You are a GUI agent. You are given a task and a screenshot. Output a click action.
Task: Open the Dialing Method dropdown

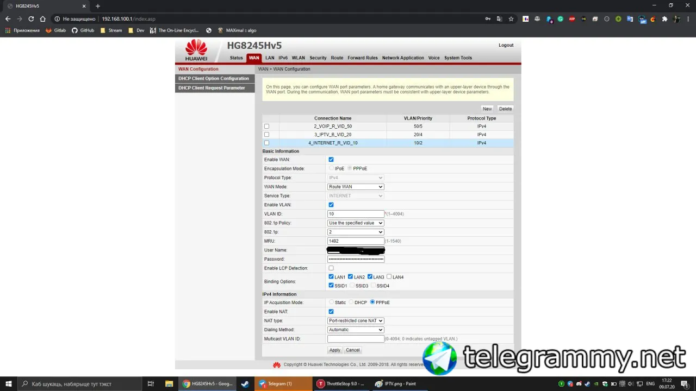pyautogui.click(x=356, y=330)
